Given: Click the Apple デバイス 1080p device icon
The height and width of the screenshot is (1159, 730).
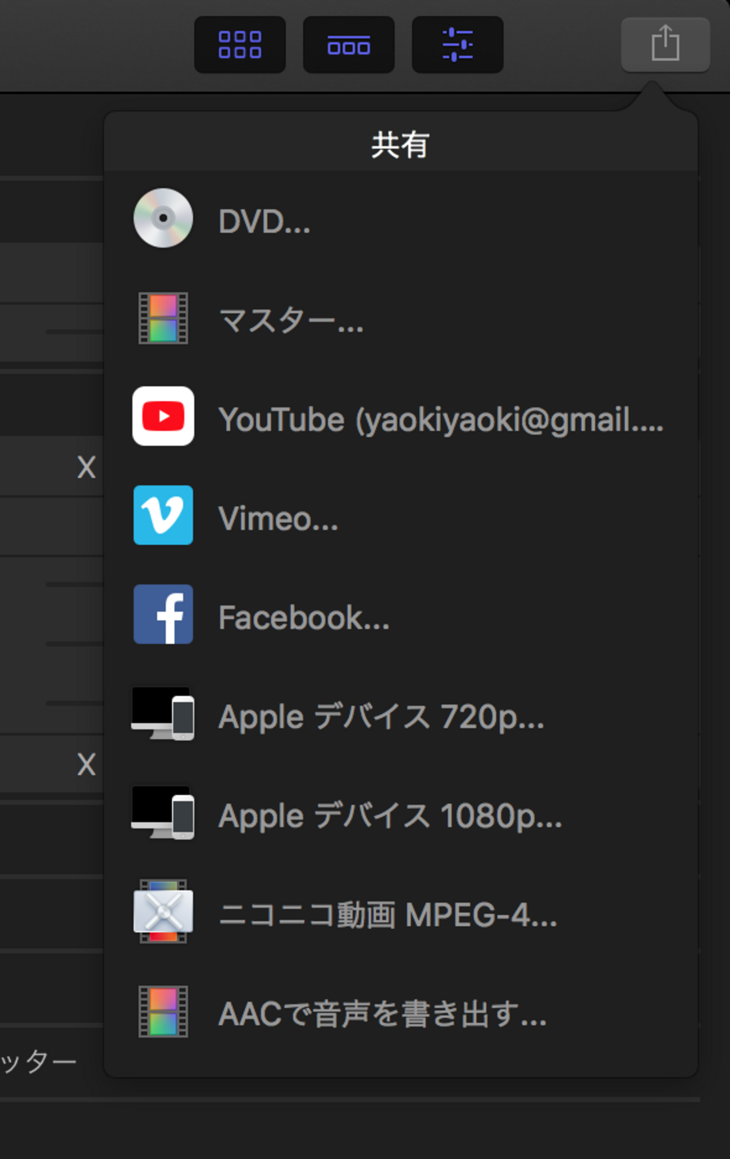Looking at the screenshot, I should (163, 812).
